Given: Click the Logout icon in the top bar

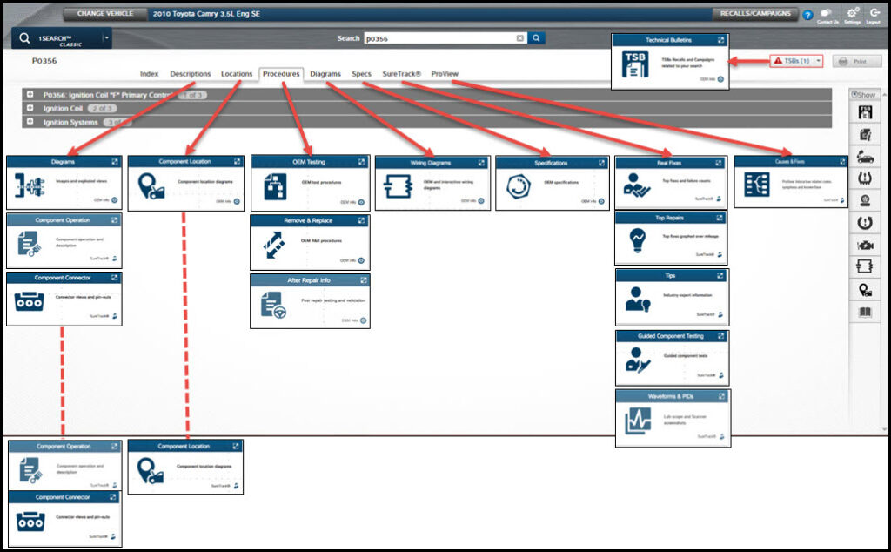Looking at the screenshot, I should point(874,12).
